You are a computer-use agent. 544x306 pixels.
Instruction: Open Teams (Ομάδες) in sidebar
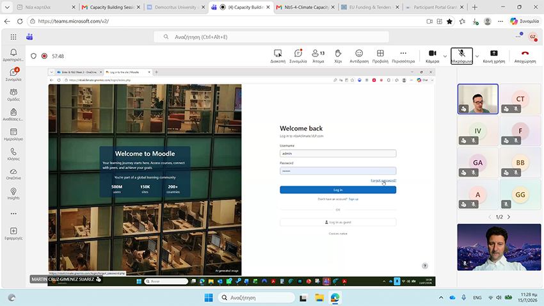[13, 94]
